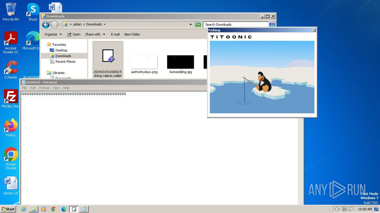Click in the Search Downloads field
Viewport: 380px width, 213px height.
pos(236,25)
